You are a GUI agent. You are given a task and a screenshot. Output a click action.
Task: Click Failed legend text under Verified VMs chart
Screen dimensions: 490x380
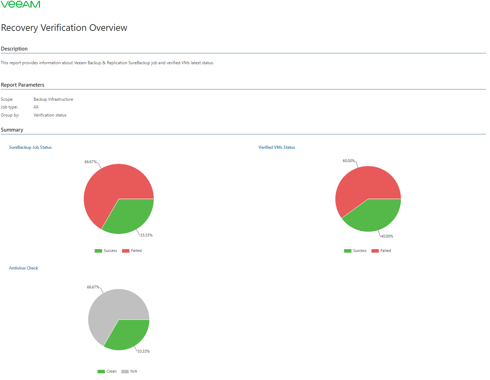pyautogui.click(x=386, y=251)
